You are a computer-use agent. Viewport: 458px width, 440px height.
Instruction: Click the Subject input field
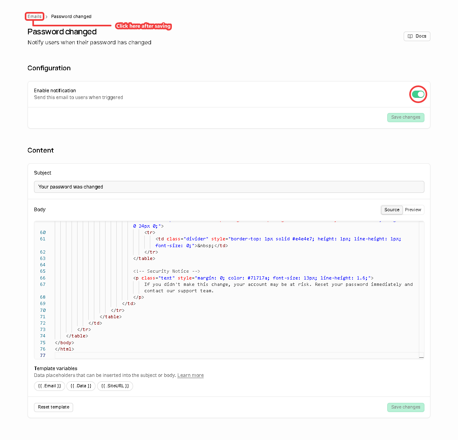229,187
